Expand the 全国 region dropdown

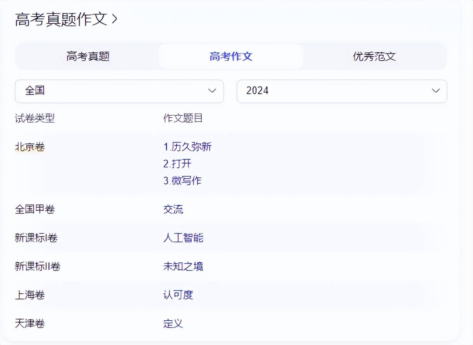[x=119, y=91]
